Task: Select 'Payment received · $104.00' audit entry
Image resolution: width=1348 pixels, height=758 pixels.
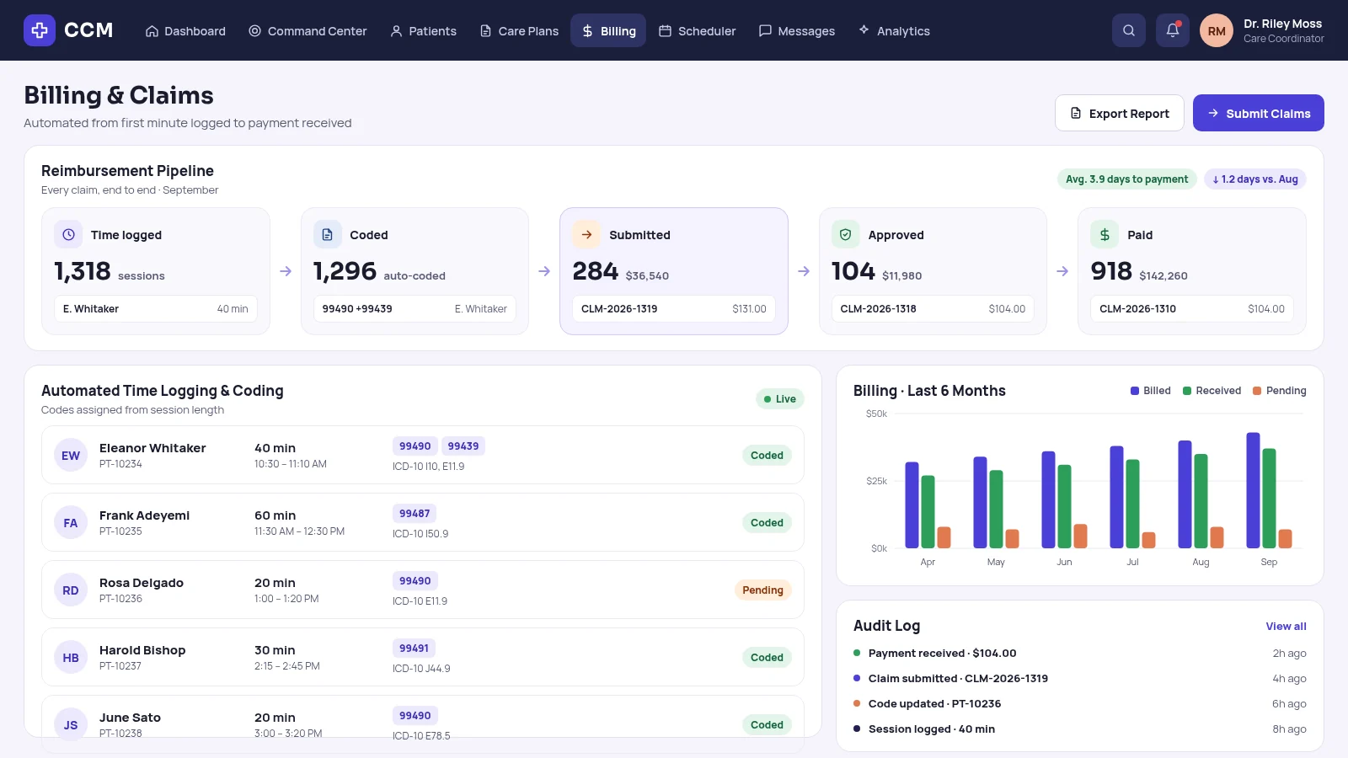Action: 1080,654
